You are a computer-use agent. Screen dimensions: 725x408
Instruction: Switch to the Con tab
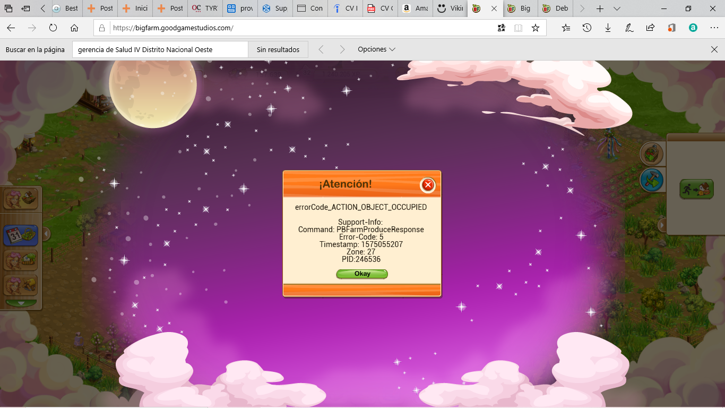[310, 8]
